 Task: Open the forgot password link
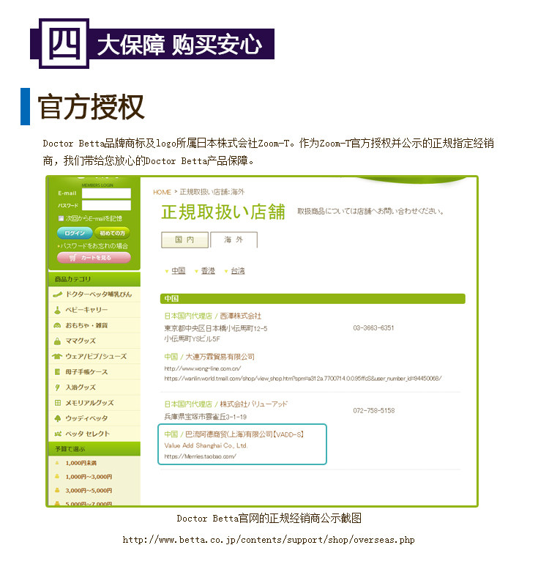(93, 246)
